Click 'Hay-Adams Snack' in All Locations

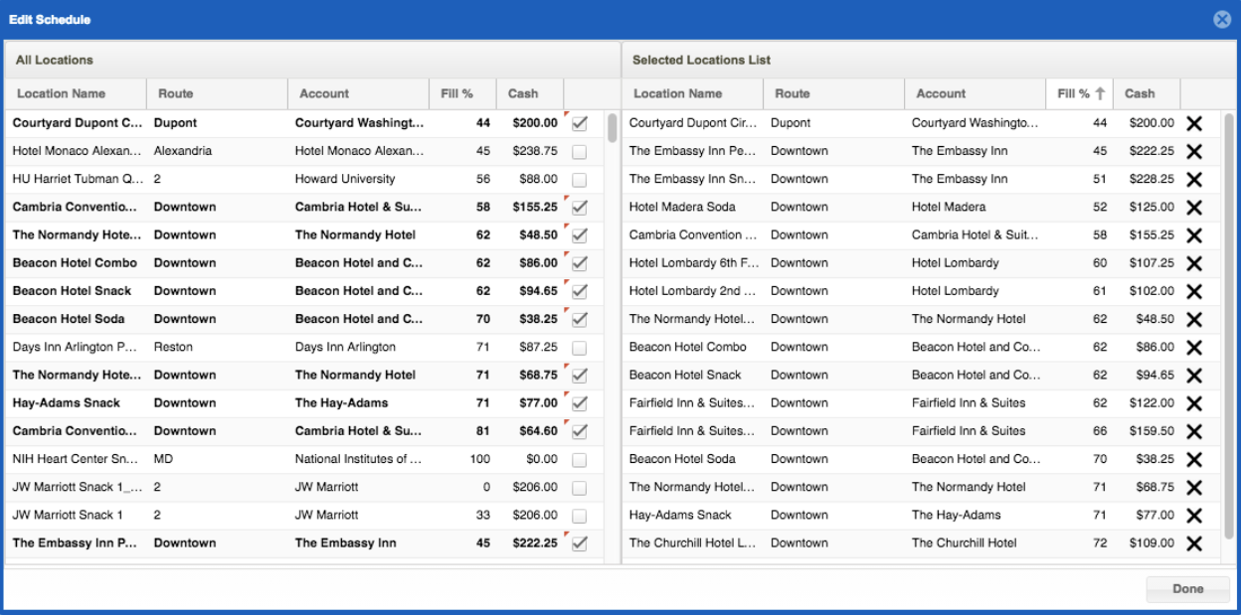(66, 403)
